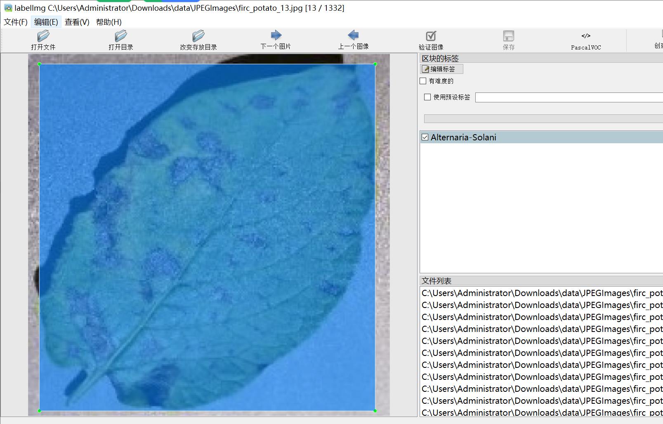Select first file in the 文件列表 list

[541, 293]
